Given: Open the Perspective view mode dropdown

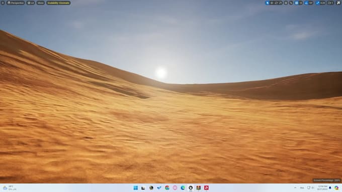Looking at the screenshot, I should point(16,3).
